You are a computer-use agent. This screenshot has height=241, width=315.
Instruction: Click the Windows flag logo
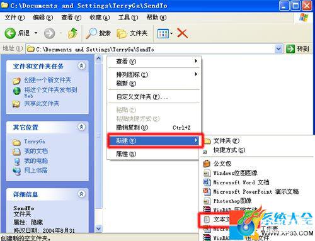point(304,18)
